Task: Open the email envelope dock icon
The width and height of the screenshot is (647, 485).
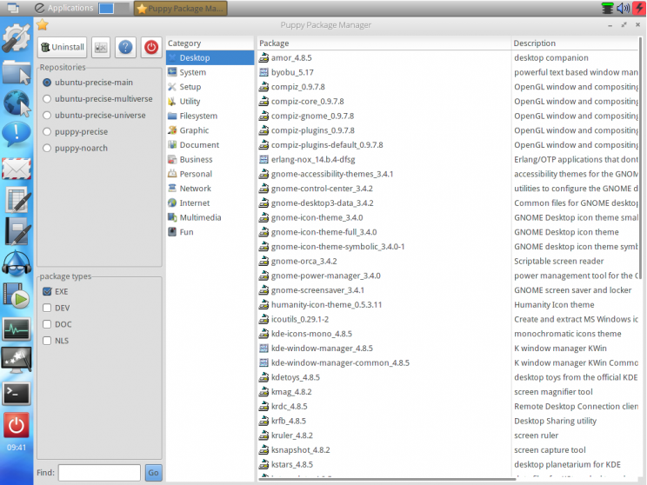Action: [x=17, y=169]
